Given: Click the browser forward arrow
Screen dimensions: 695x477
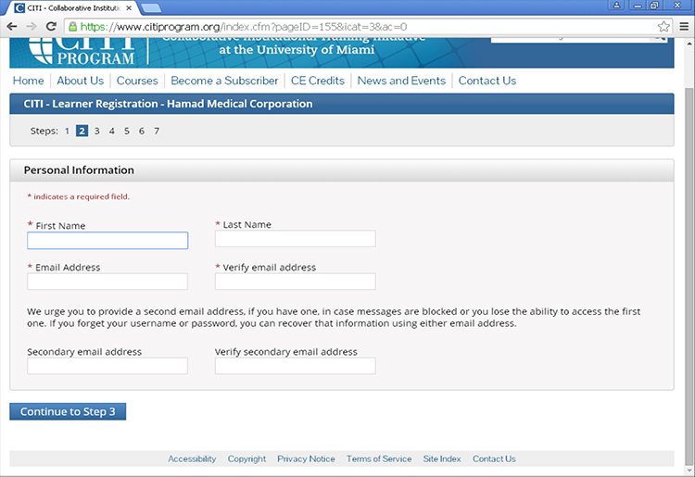Looking at the screenshot, I should point(32,27).
